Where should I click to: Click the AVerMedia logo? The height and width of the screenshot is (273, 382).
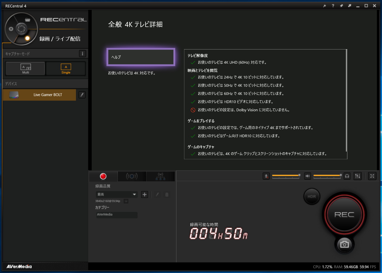tap(19, 266)
